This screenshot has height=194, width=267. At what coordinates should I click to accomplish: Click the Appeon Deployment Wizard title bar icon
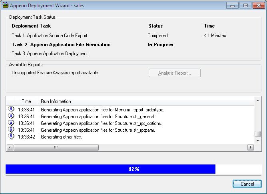[5, 5]
